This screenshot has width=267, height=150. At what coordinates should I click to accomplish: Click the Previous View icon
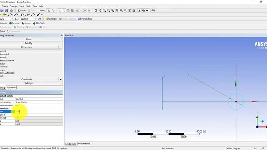pos(125,10)
